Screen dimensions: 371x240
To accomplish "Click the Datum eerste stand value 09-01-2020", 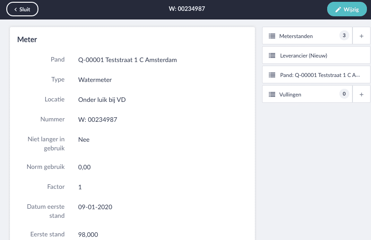I will coord(95,207).
